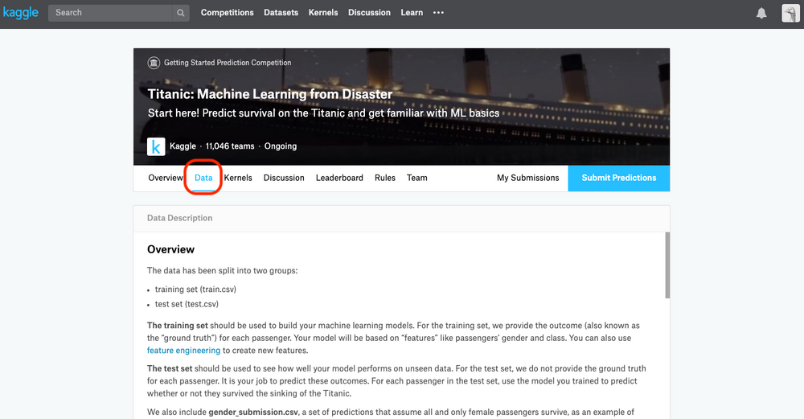Screen dimensions: 804x419
Task: Click the 'training set (train.csv)' bullet
Action: click(x=195, y=290)
